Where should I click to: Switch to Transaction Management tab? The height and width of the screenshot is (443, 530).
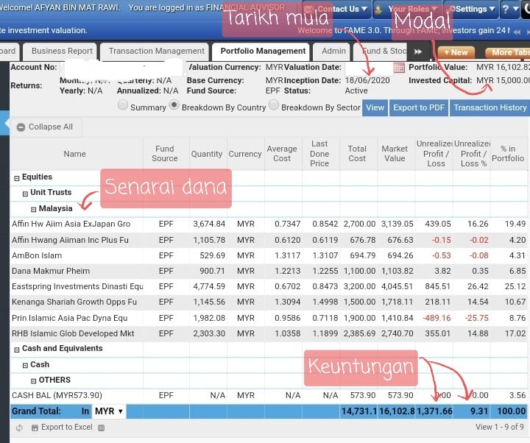pos(156,52)
